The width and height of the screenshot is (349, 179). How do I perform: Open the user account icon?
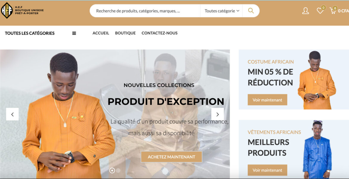pyautogui.click(x=305, y=11)
